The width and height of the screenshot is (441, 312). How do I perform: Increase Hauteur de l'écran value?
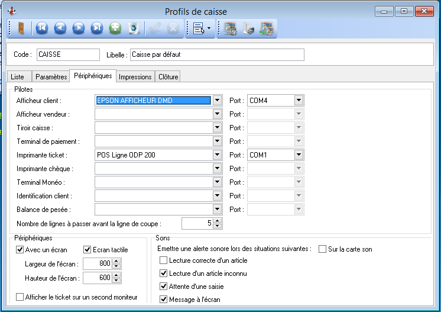pyautogui.click(x=116, y=275)
